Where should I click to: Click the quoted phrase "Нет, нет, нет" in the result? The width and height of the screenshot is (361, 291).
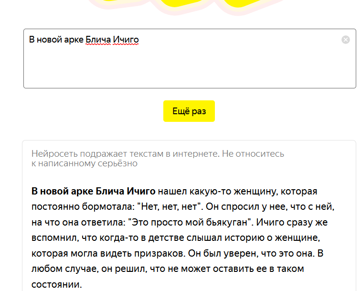tap(169, 207)
